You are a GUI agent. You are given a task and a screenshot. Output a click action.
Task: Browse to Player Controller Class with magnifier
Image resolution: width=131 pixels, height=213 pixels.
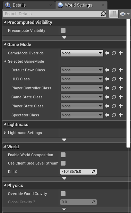[114, 88]
